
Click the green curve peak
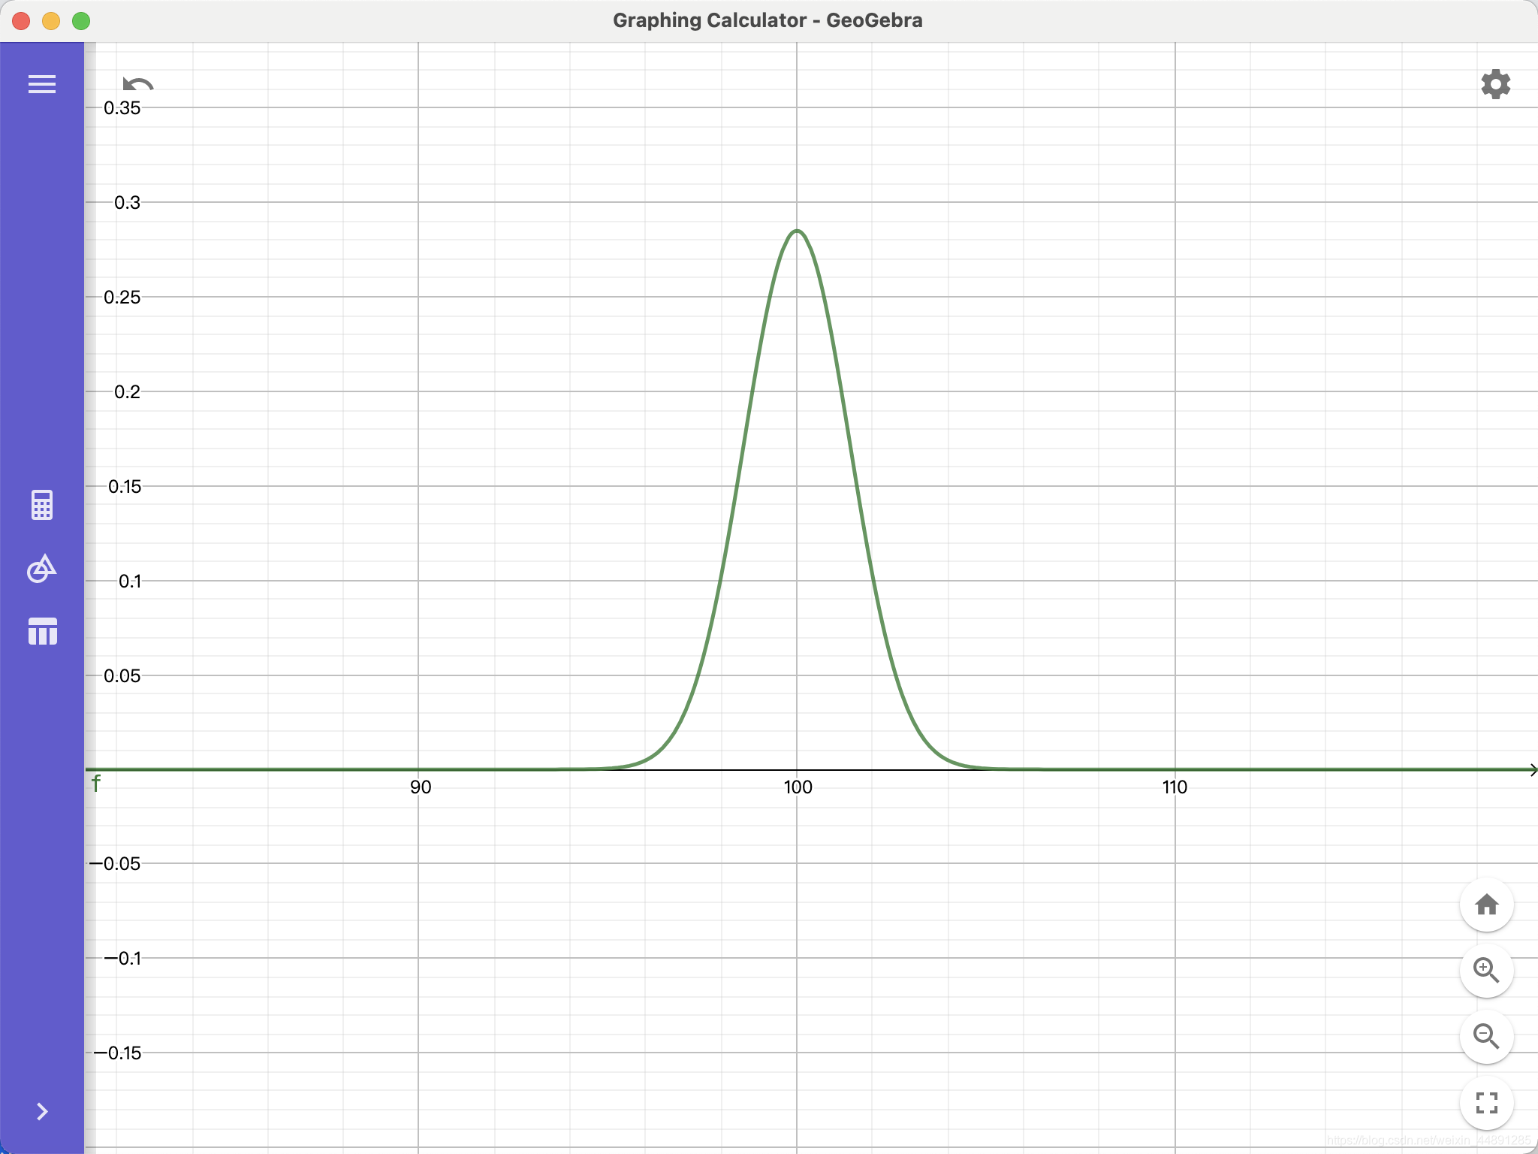coord(797,231)
